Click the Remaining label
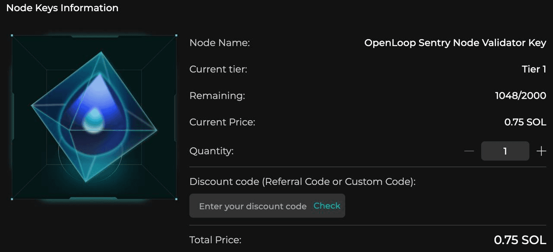Screen dimensions: 553x252 coord(217,96)
